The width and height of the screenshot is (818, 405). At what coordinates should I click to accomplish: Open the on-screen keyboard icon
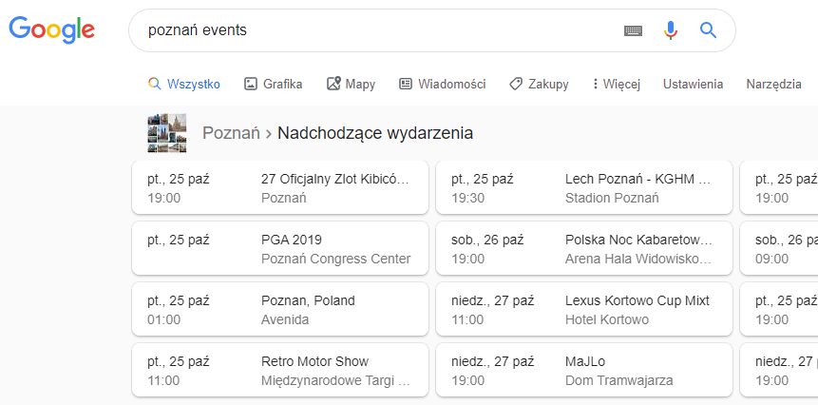pyautogui.click(x=634, y=30)
